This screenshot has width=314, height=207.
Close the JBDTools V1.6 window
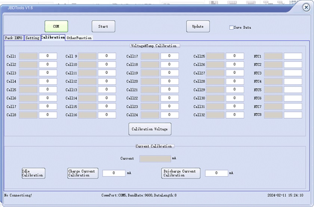click(x=306, y=7)
